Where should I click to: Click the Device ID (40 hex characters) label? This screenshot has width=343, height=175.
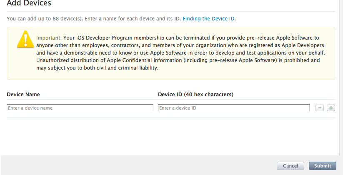195,95
